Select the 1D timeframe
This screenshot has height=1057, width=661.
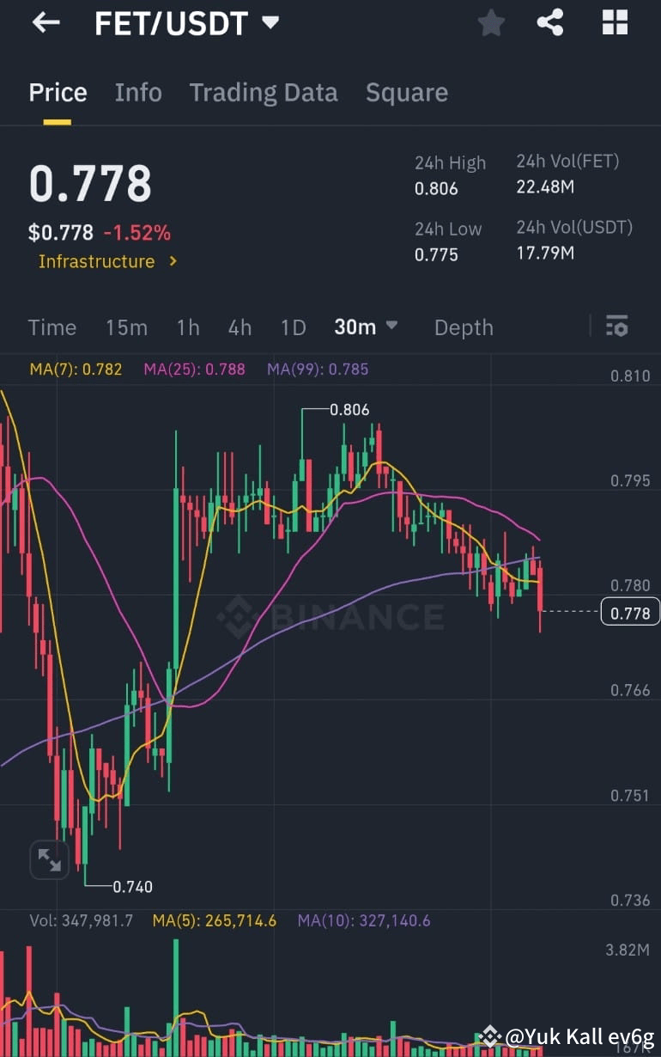click(293, 327)
